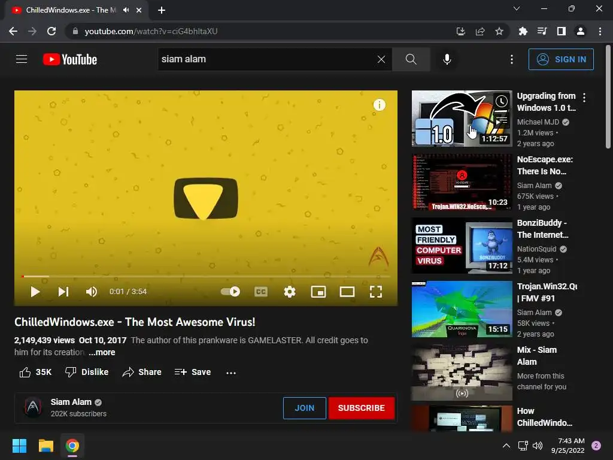This screenshot has width=613, height=460.
Task: Switch to theater mode
Action: pyautogui.click(x=347, y=292)
